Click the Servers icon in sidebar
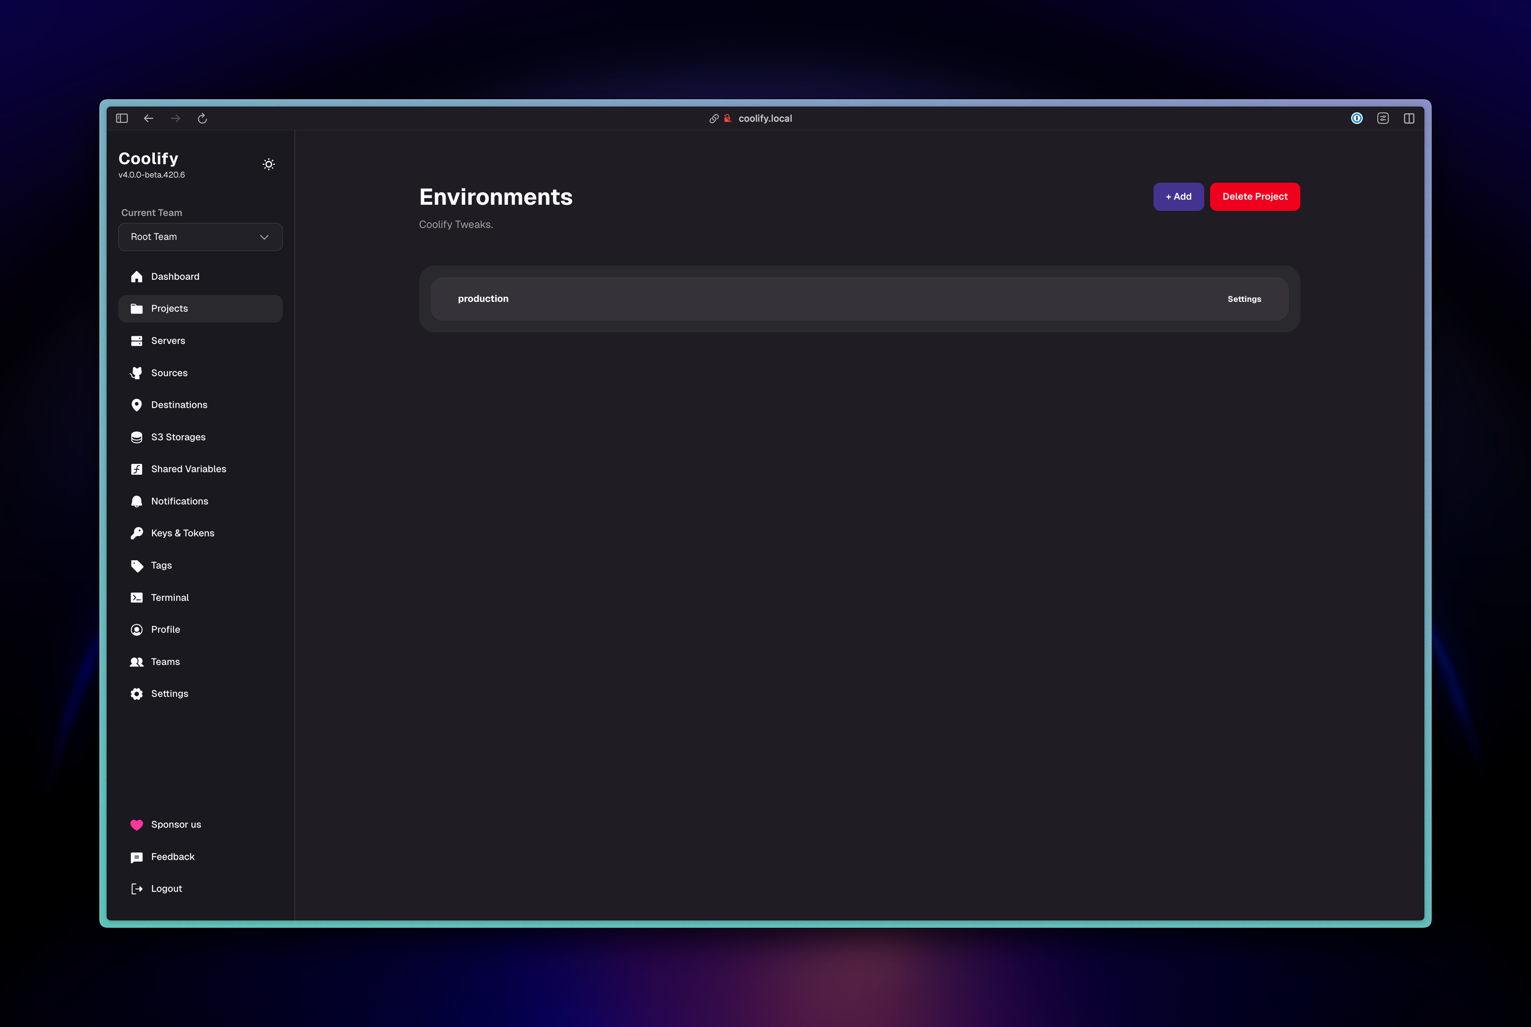 click(136, 341)
